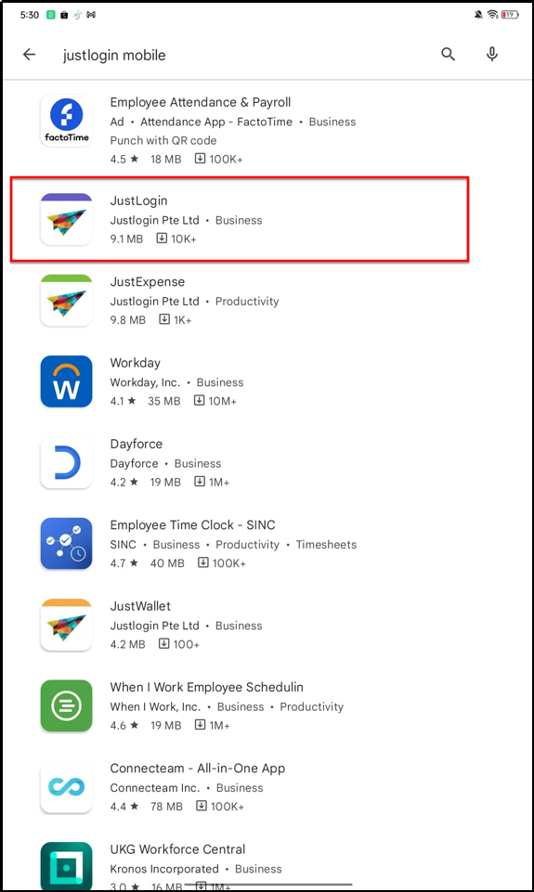The image size is (534, 892).
Task: Open the SINC Employee Time Clock icon
Action: (x=67, y=543)
